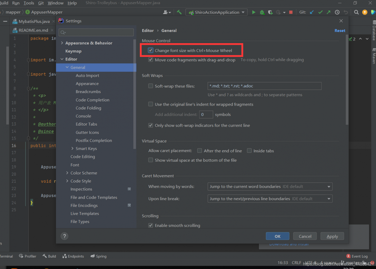The image size is (376, 269).
Task: Open the Help menu
Action: click(72, 3)
